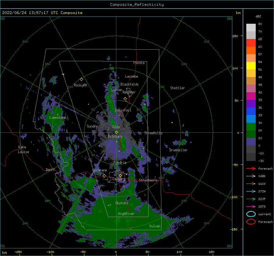Pick the yellow 51-54 dBZ color swatch

(x=251, y=65)
